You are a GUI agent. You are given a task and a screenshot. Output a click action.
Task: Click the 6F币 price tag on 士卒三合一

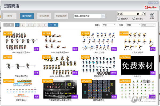(x=37, y=49)
